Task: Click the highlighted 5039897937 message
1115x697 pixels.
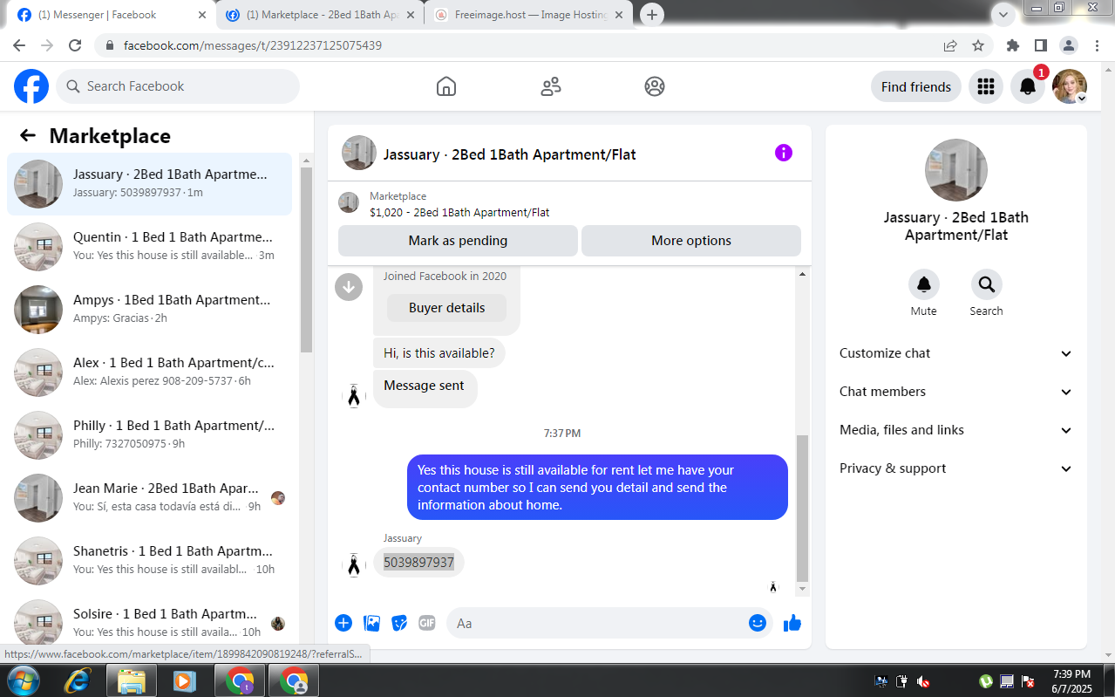Action: [x=418, y=563]
